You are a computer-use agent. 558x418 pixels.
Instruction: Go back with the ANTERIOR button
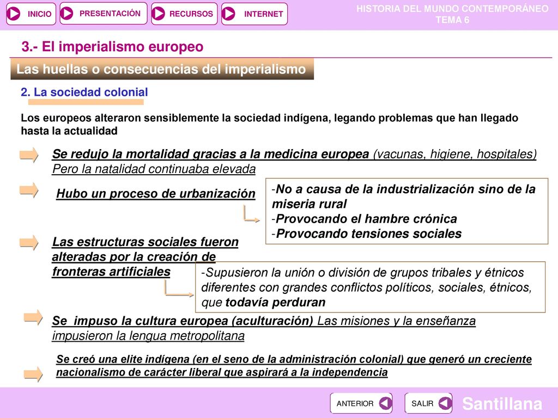[x=361, y=403]
